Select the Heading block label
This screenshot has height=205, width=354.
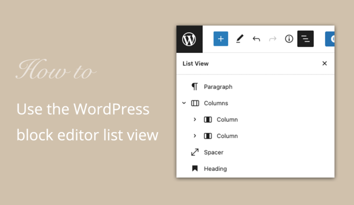tap(215, 169)
